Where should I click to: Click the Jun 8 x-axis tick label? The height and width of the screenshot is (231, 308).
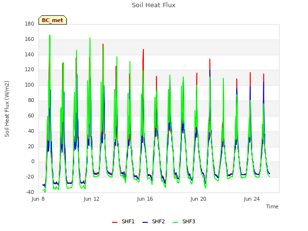point(38,199)
